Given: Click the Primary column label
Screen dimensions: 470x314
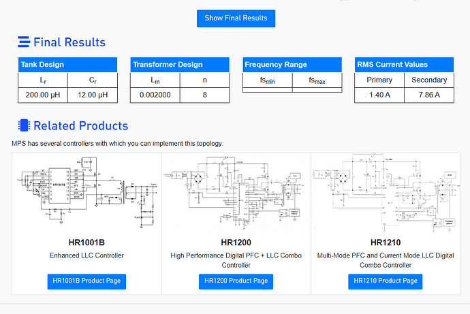Looking at the screenshot, I should (x=379, y=80).
